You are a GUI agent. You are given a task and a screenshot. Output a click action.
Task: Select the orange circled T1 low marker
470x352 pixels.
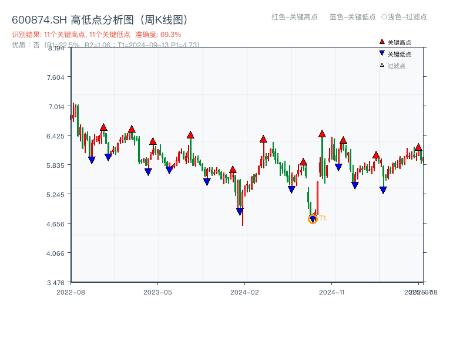(x=313, y=219)
